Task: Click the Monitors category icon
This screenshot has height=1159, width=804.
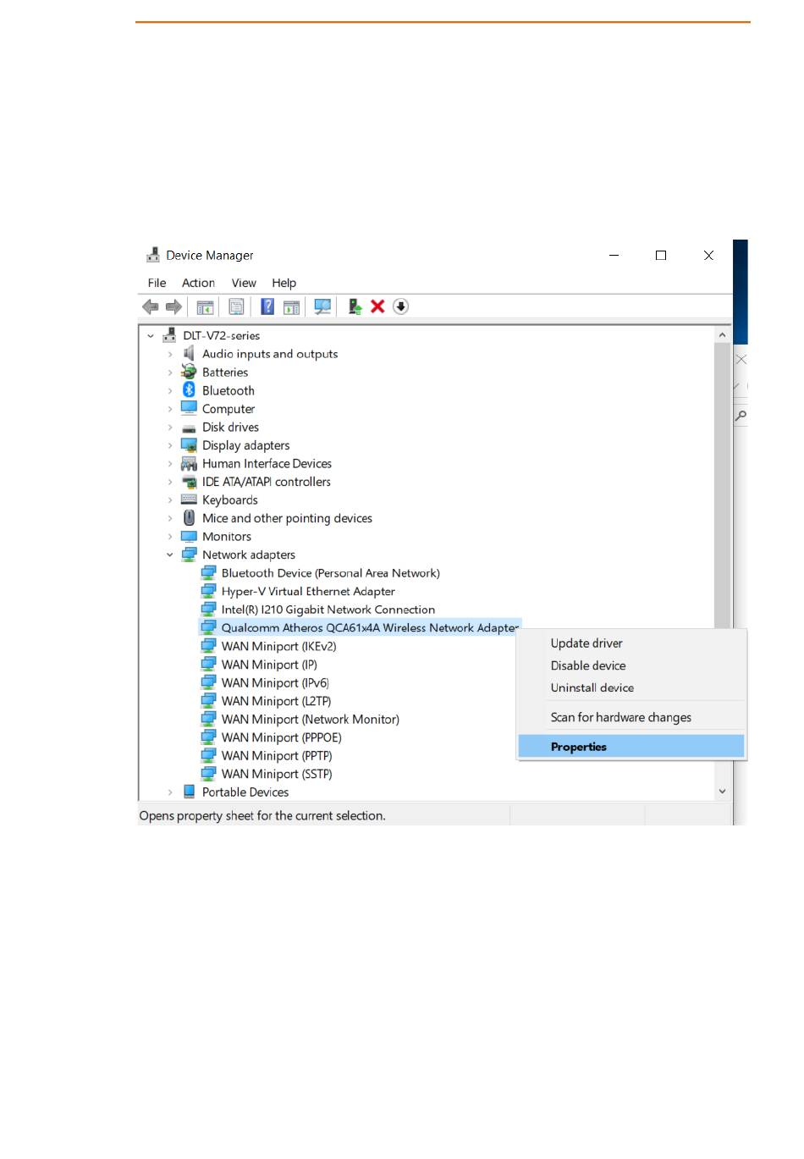Action: [189, 537]
